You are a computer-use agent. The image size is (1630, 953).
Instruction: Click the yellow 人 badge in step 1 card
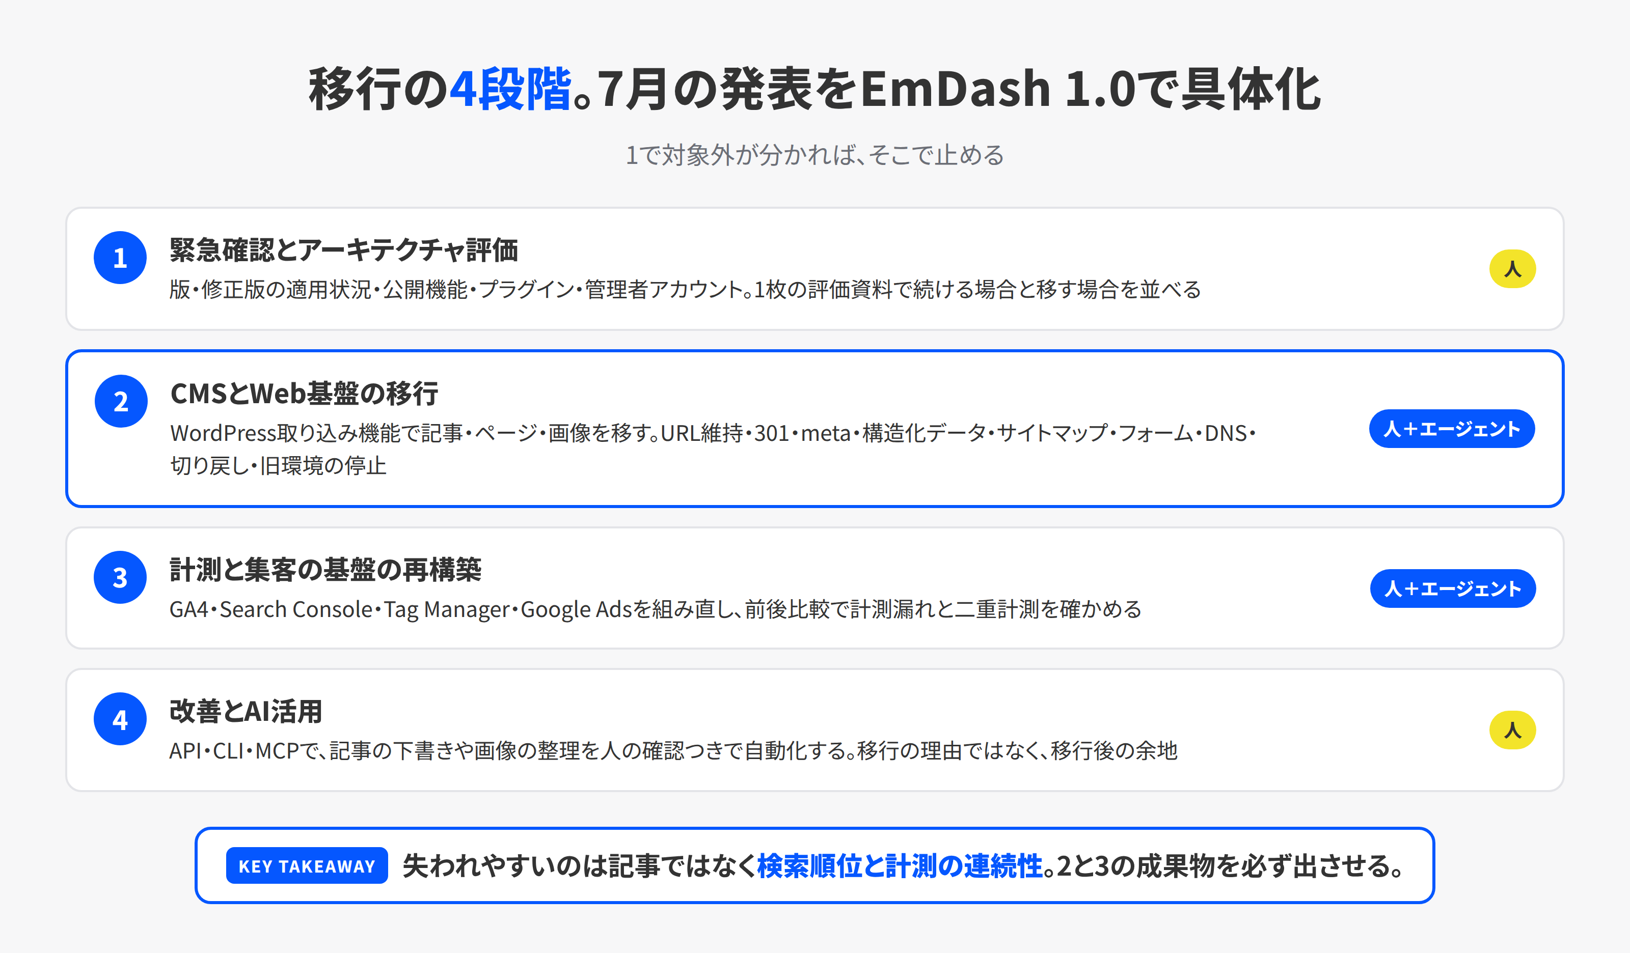pyautogui.click(x=1512, y=268)
